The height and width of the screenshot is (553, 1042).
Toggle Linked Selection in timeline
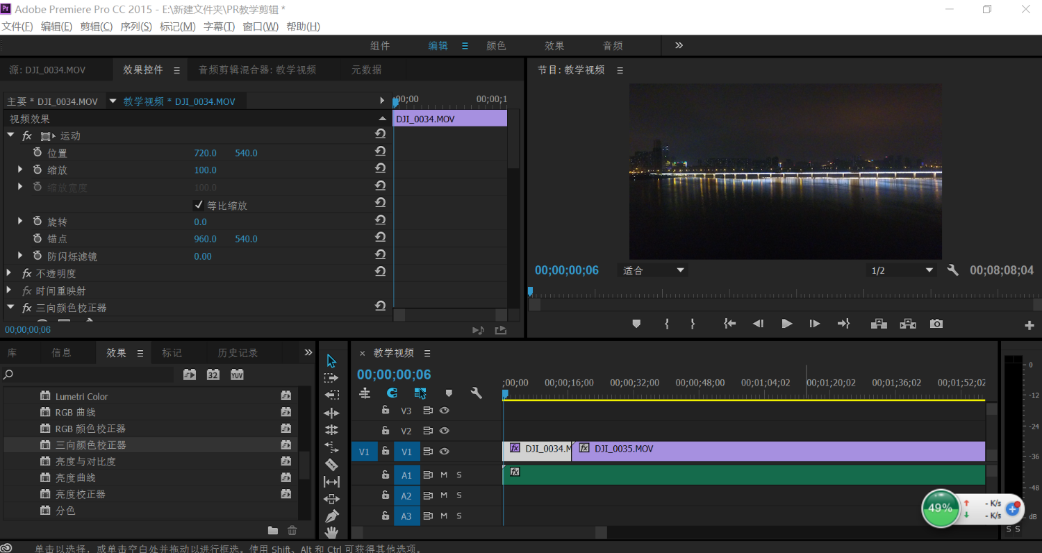coord(420,393)
